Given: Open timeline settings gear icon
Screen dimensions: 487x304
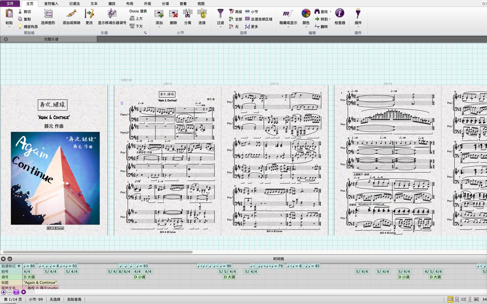Looking at the screenshot, I should point(23,292).
